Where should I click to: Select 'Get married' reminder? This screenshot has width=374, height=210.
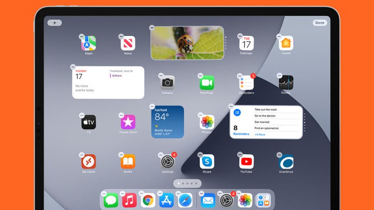point(262,122)
